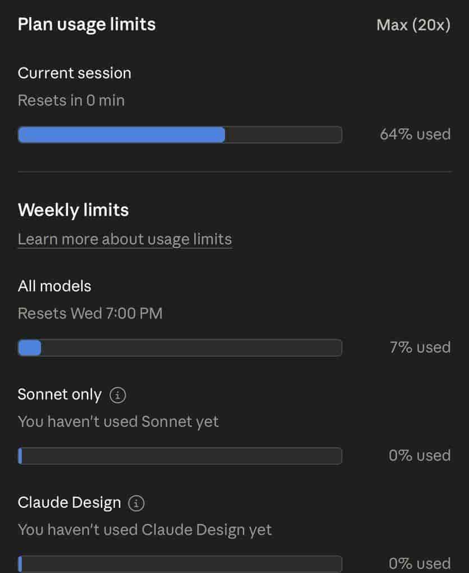
Task: Click the current session usage progress bar
Action: [x=180, y=135]
